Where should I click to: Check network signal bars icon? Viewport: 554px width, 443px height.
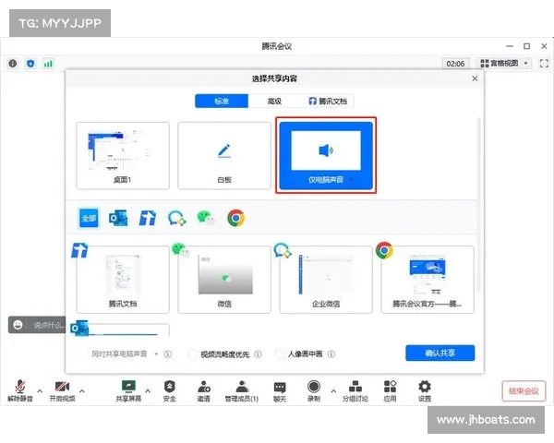[x=48, y=64]
